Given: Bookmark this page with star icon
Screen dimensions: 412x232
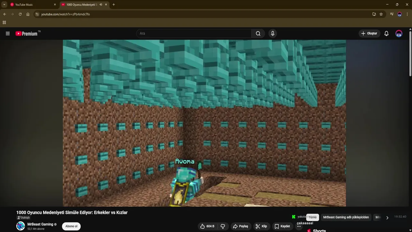Looking at the screenshot, I should coord(381,14).
